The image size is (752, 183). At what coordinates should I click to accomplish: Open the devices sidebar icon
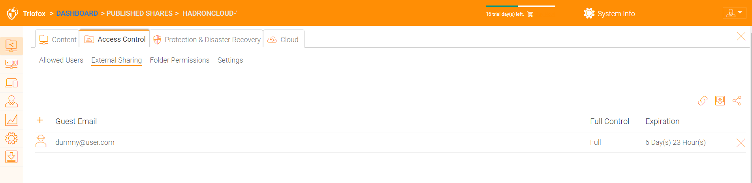pyautogui.click(x=11, y=83)
